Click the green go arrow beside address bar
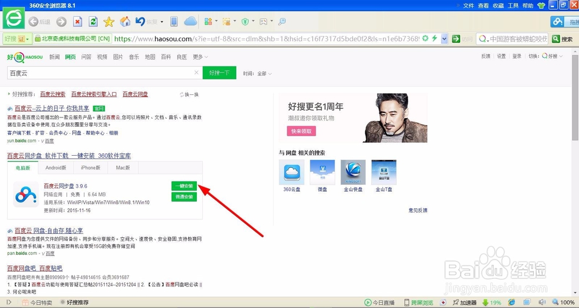This screenshot has width=579, height=308. pyautogui.click(x=456, y=39)
